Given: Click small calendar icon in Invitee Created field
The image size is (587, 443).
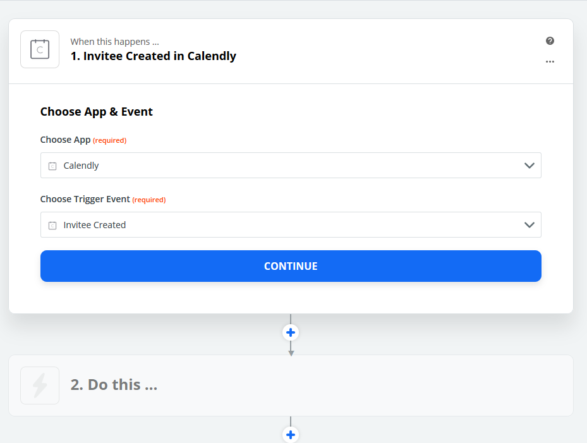Looking at the screenshot, I should tap(52, 226).
